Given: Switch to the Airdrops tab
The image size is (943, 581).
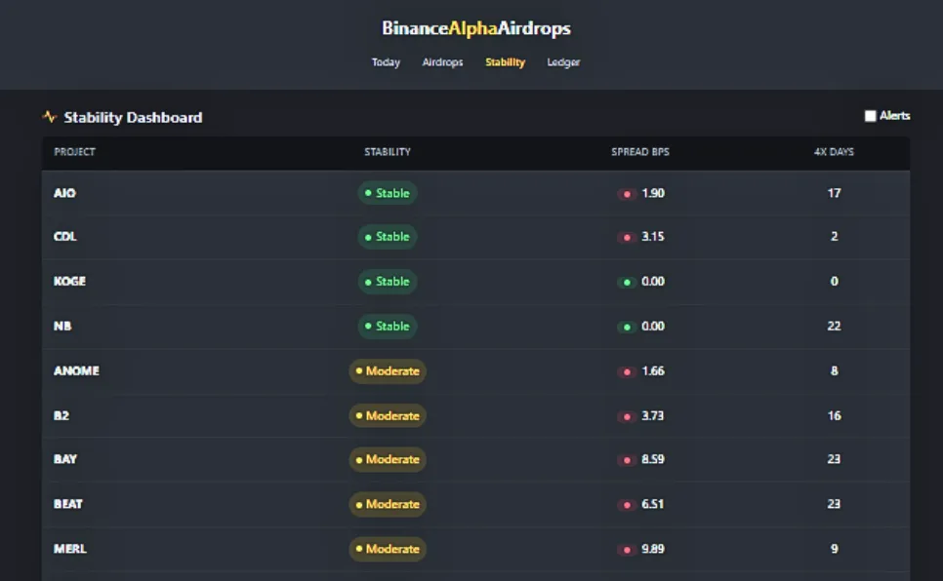Looking at the screenshot, I should [442, 62].
